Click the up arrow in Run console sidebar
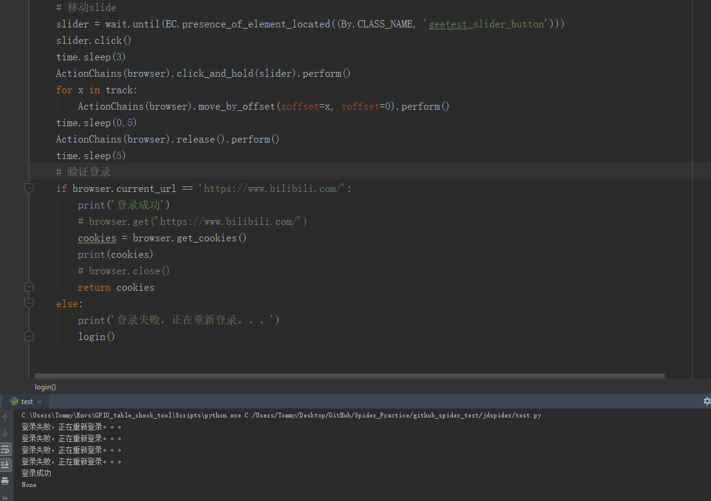Image resolution: width=711 pixels, height=501 pixels. [5, 417]
